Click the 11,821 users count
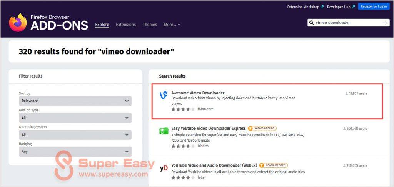 click(356, 94)
